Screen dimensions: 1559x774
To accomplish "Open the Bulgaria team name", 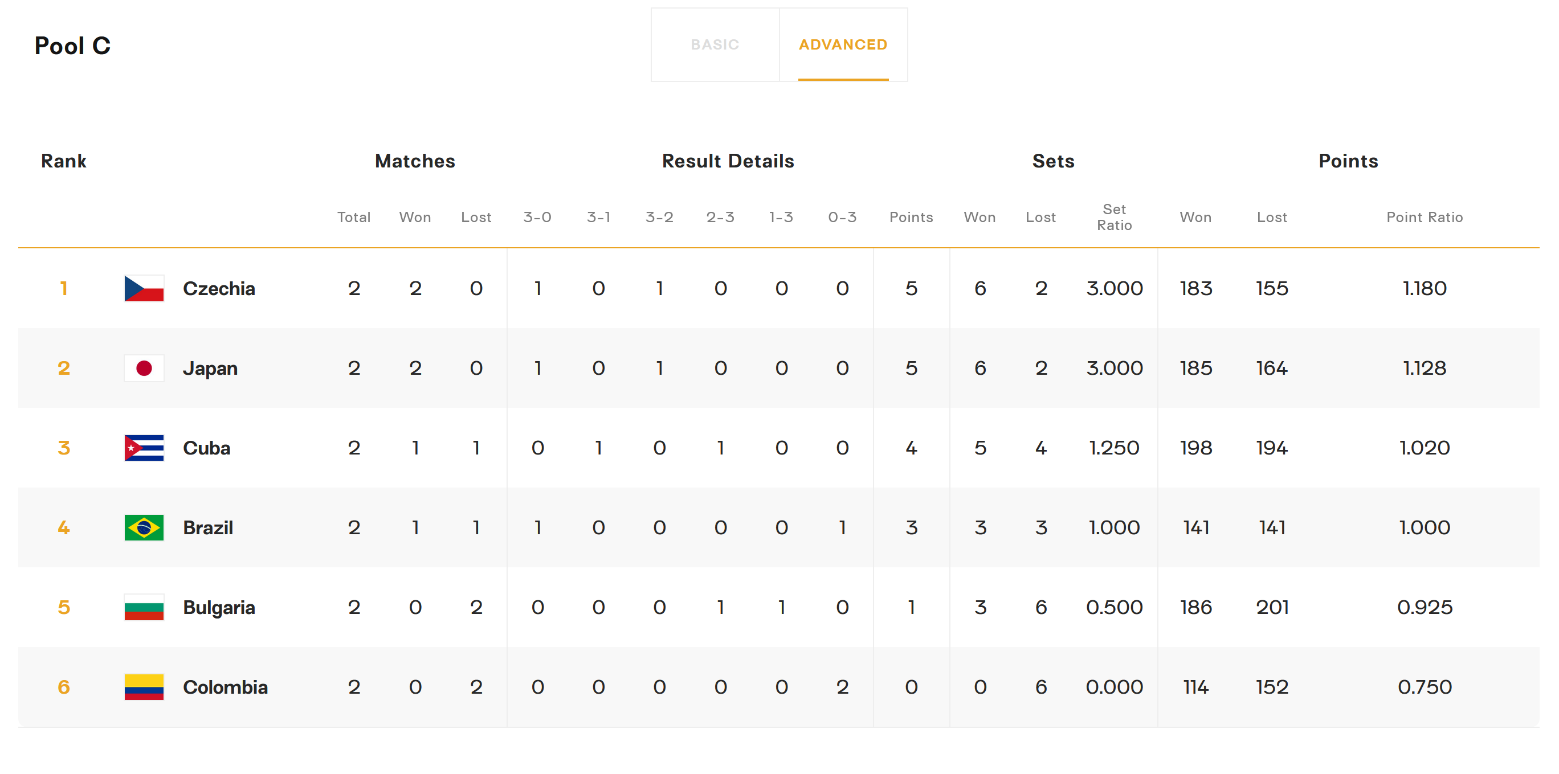I will click(218, 608).
